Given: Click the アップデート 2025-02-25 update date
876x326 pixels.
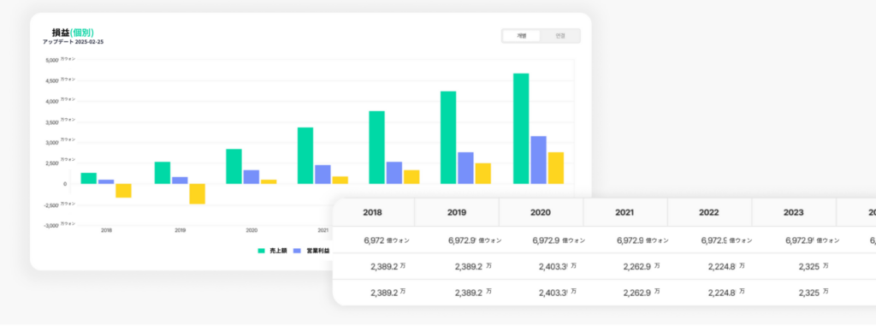Looking at the screenshot, I should 74,42.
